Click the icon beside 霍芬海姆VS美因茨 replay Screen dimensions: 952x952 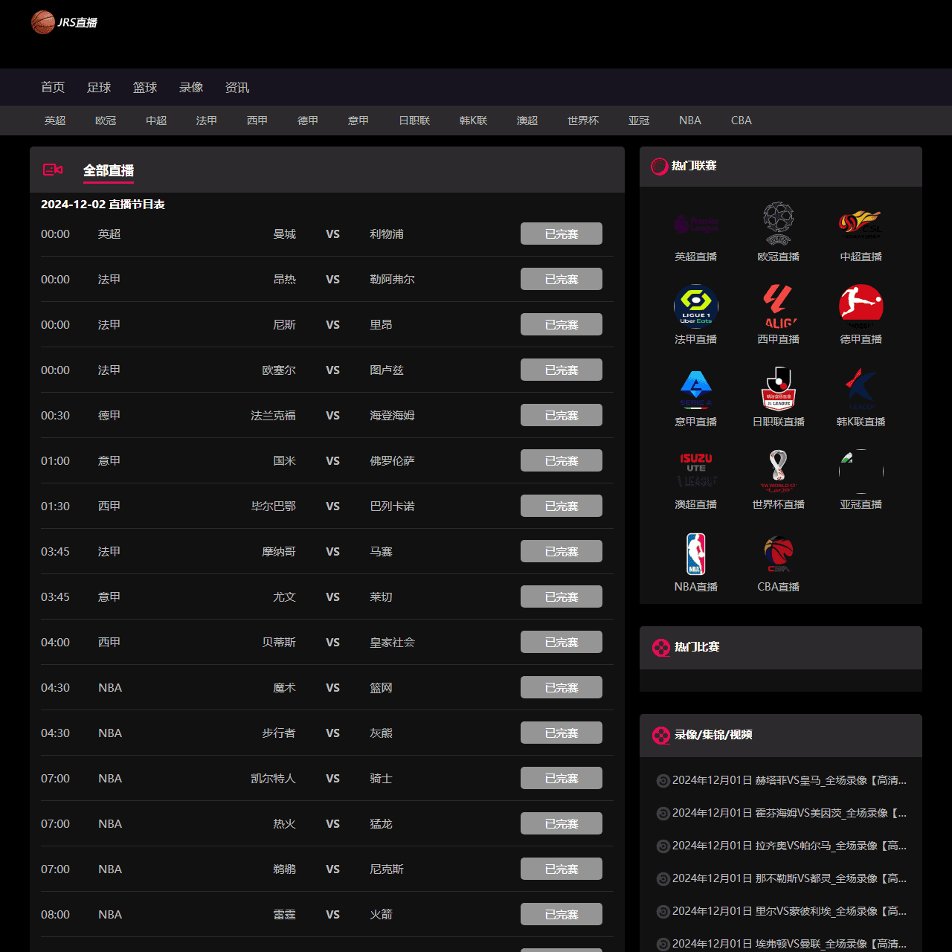(663, 814)
